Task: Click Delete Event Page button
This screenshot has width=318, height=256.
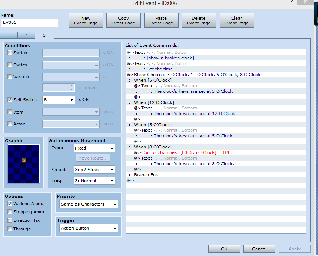Action: tap(199, 20)
